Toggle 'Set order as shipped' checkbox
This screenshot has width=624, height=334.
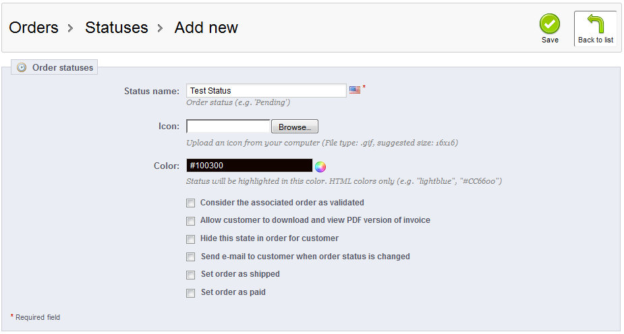(x=191, y=275)
